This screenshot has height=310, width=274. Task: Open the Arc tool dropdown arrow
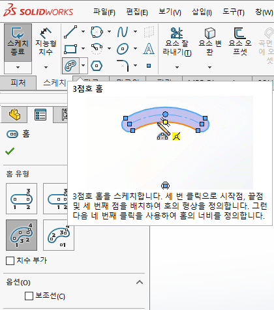click(109, 48)
